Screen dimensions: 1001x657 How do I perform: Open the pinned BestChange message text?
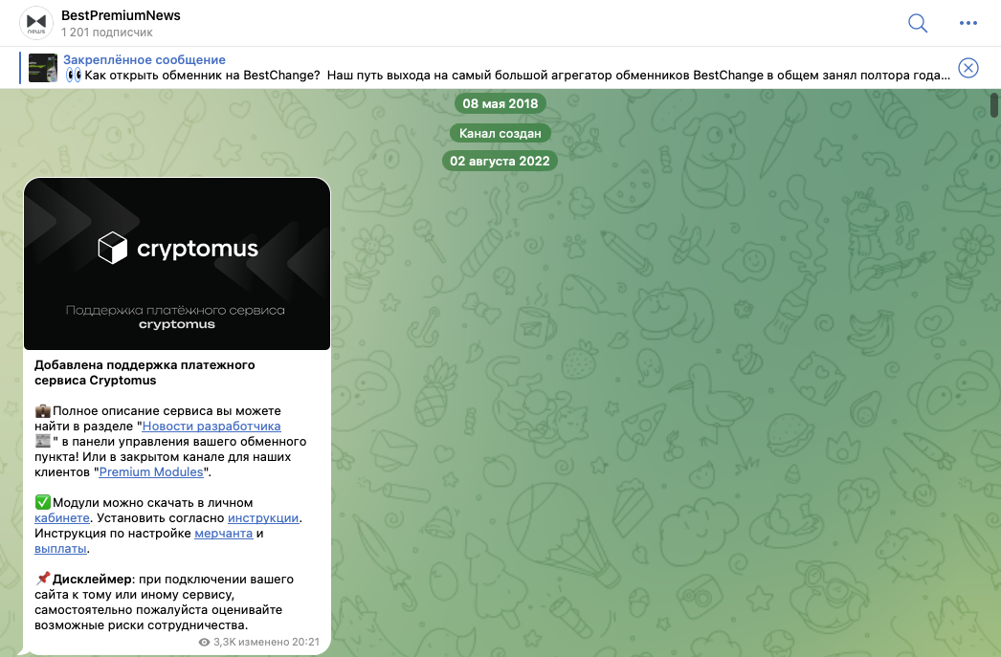click(x=507, y=76)
